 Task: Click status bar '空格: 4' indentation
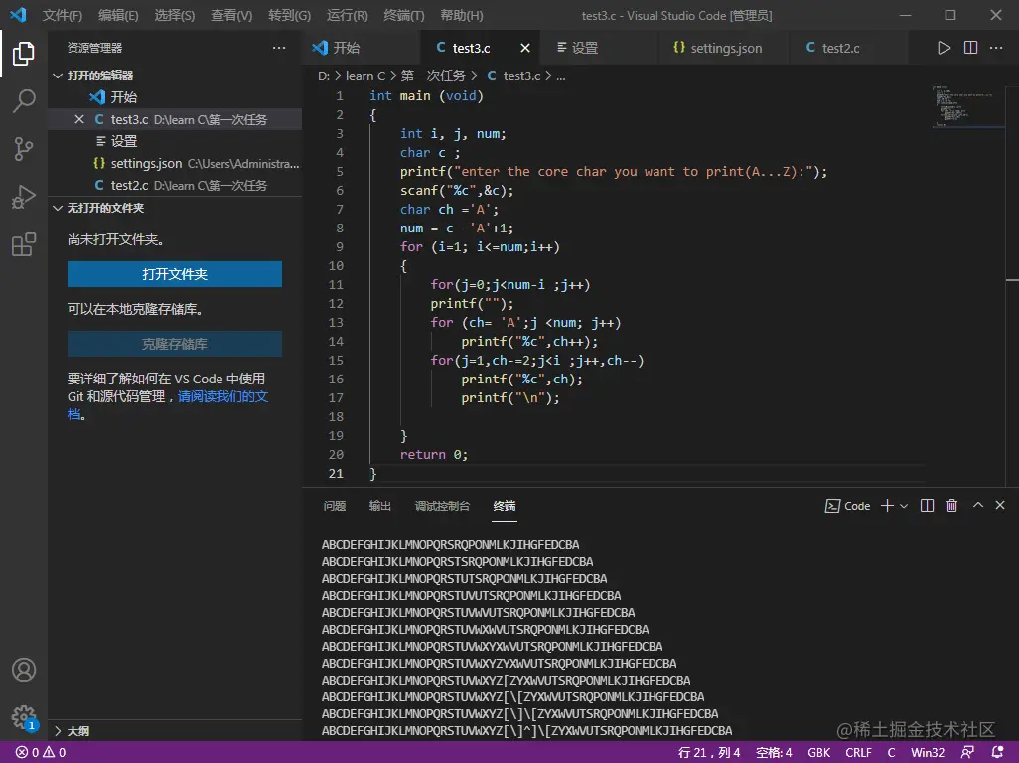tap(774, 753)
